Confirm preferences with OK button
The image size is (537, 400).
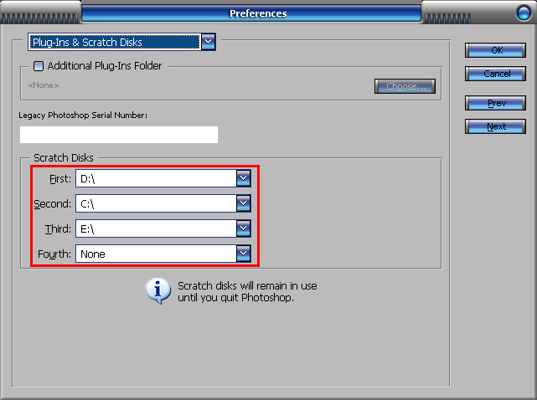495,50
